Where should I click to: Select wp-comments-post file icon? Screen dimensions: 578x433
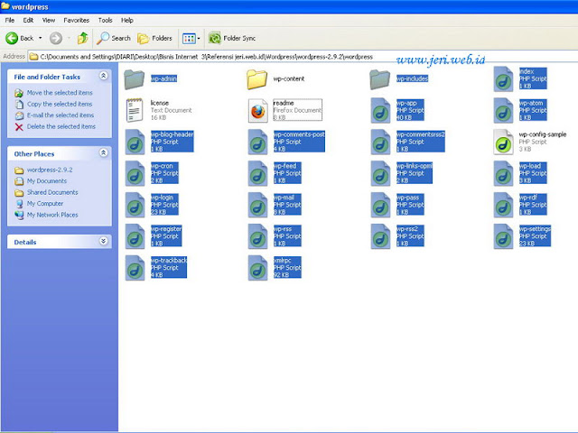tap(257, 143)
